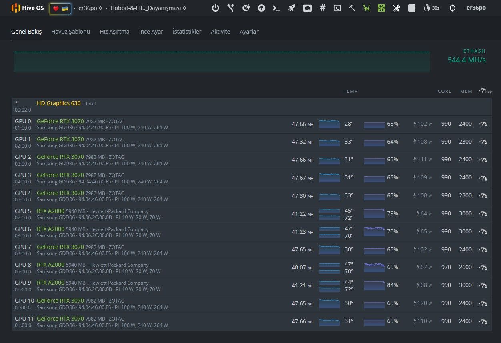The width and height of the screenshot is (501, 343).
Task: Click the Hive OS logo
Action: click(x=28, y=8)
